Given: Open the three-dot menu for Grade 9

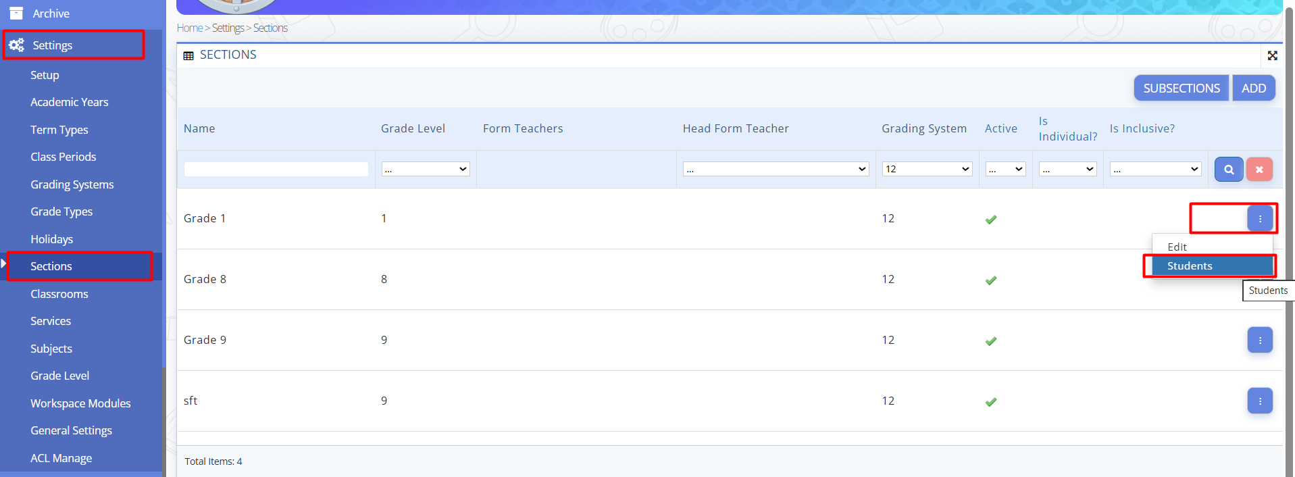Looking at the screenshot, I should click(1260, 340).
